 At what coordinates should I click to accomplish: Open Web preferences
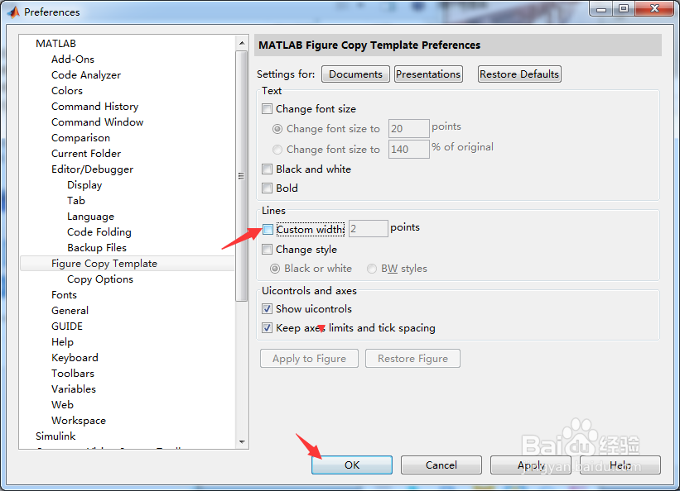pos(62,405)
